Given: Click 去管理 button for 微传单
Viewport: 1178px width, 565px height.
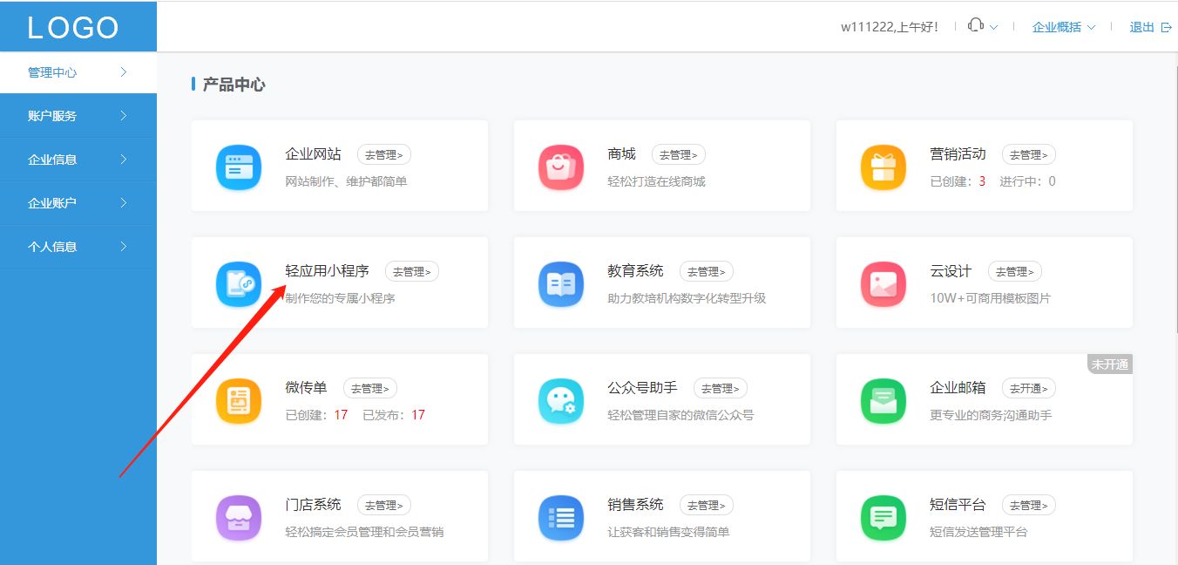Looking at the screenshot, I should (x=370, y=388).
